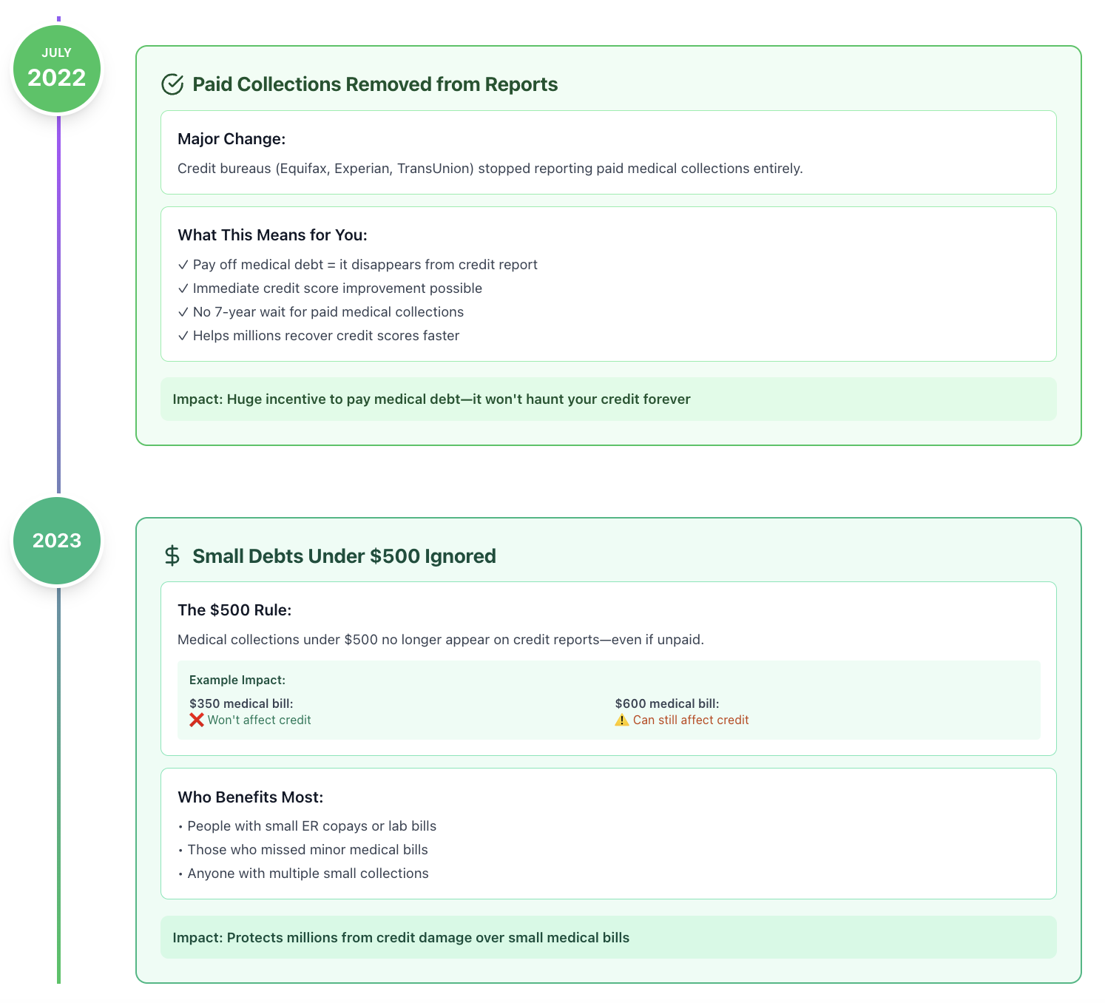The width and height of the screenshot is (1105, 1003).
Task: Click the dollar sign icon beside Small Debts
Action: point(172,555)
